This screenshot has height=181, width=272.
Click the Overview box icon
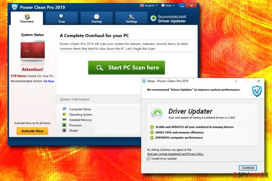click(x=27, y=17)
